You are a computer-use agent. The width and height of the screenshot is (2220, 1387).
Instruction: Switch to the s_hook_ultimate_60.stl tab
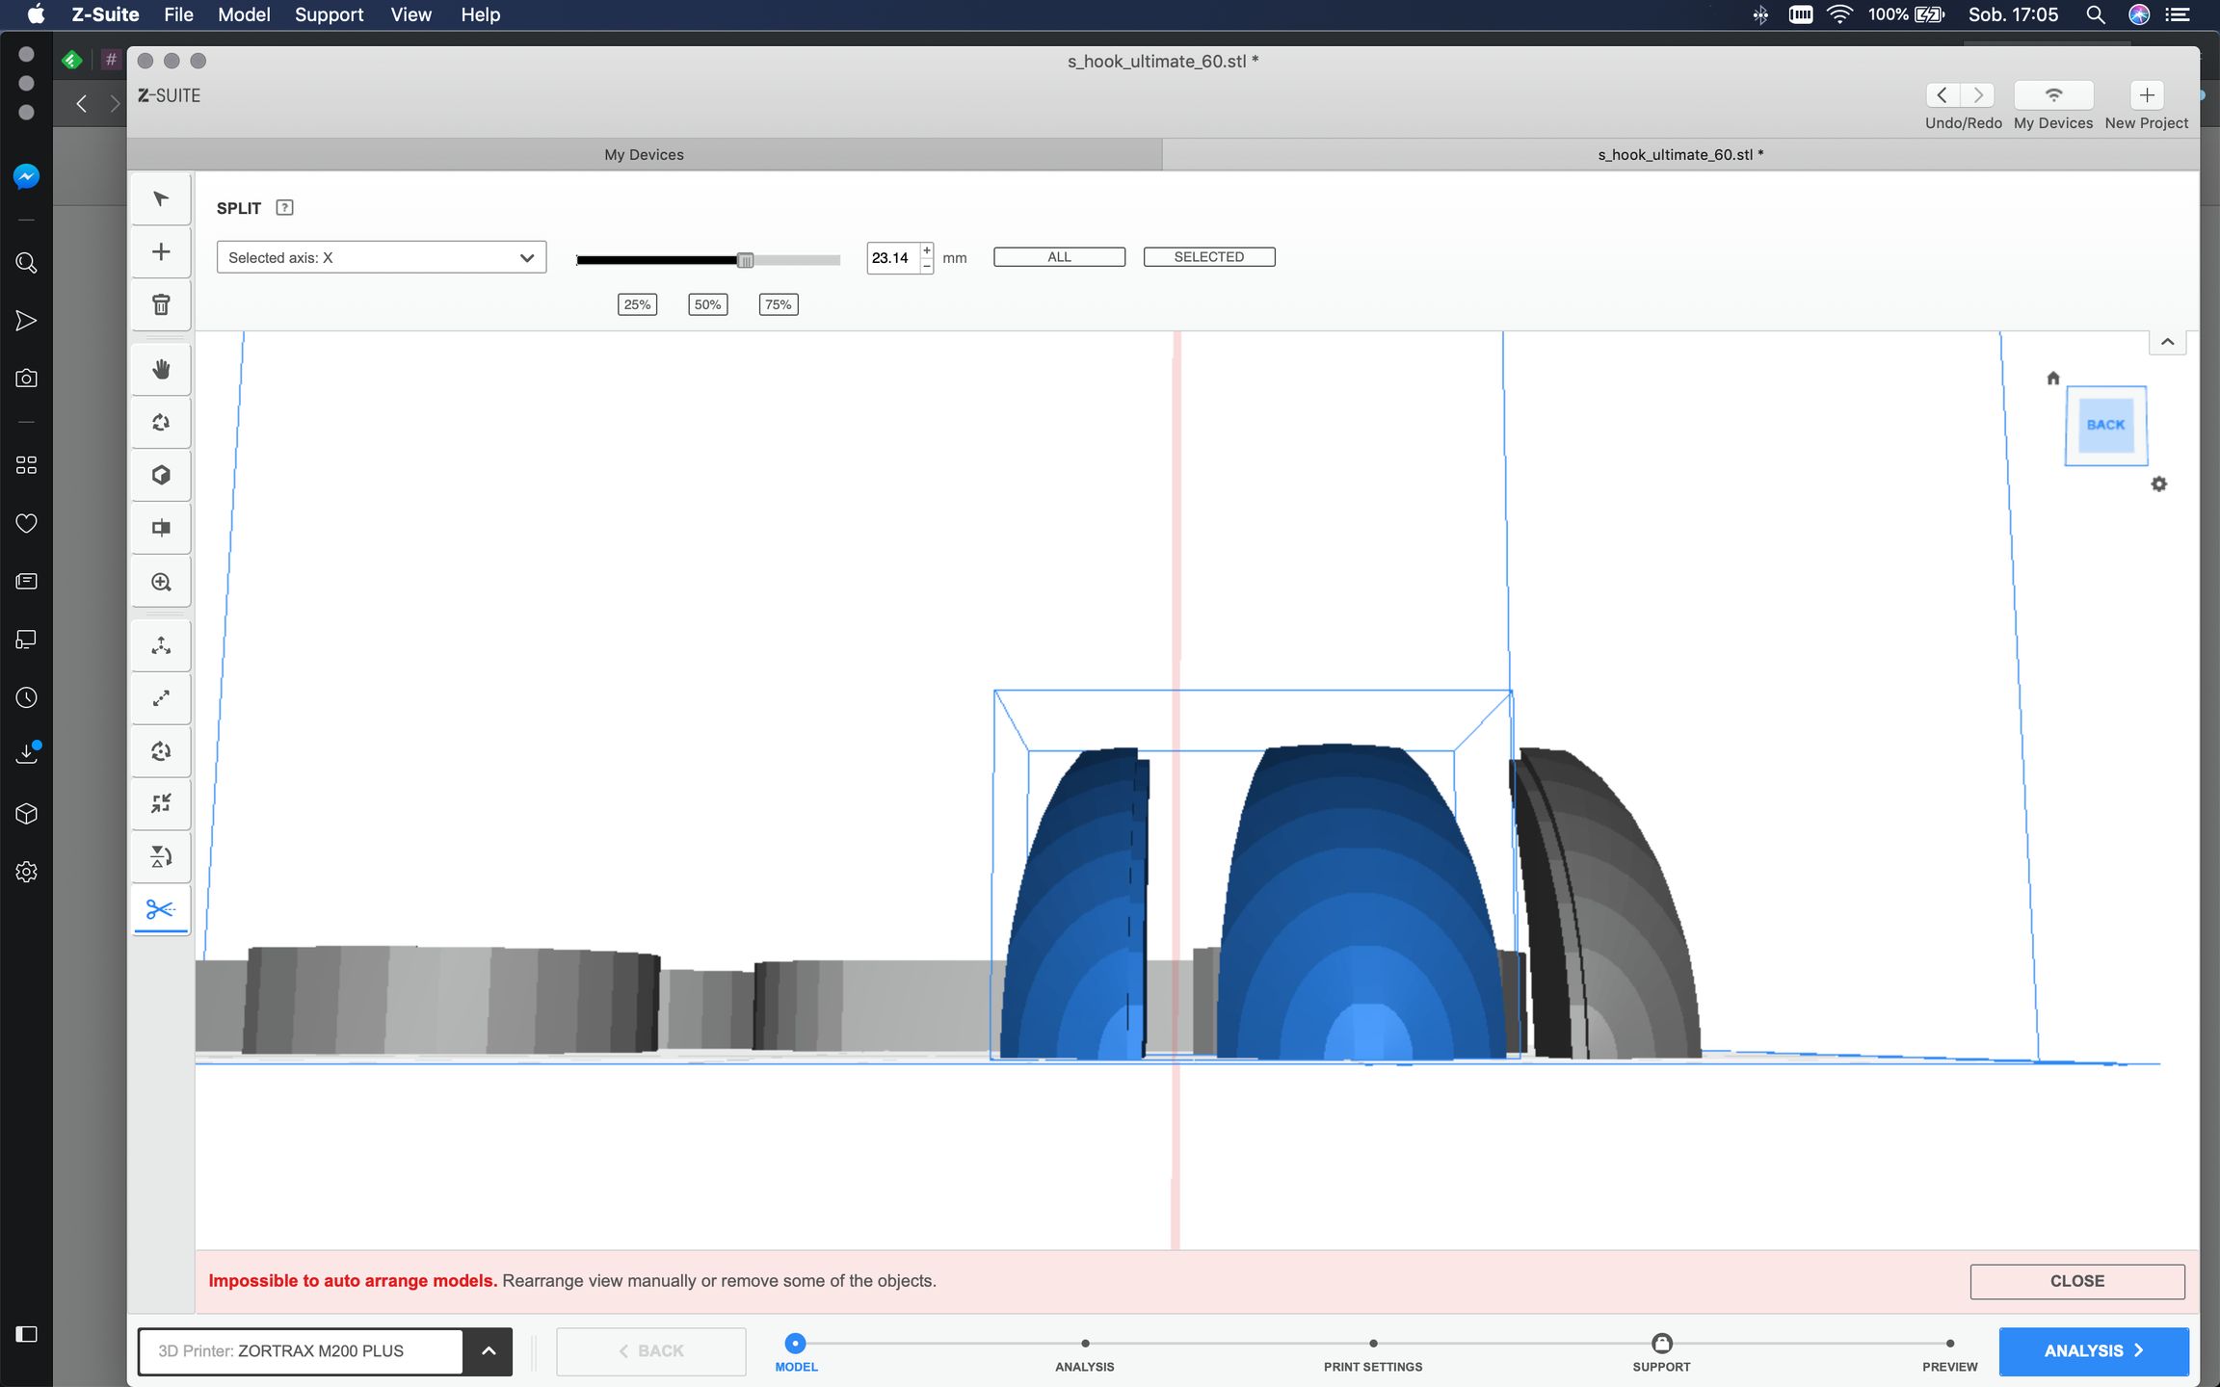click(1680, 154)
